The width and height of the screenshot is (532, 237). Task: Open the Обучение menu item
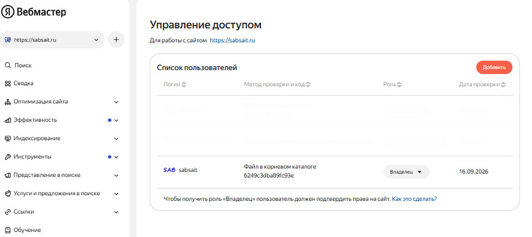pos(27,230)
